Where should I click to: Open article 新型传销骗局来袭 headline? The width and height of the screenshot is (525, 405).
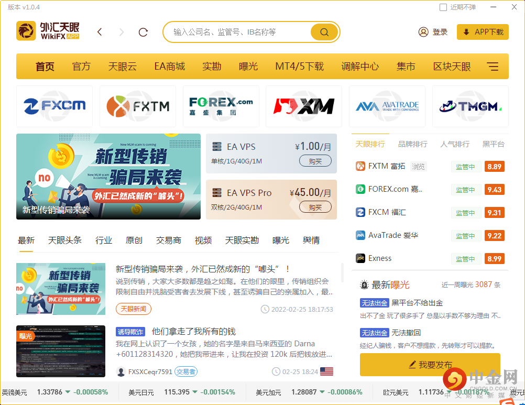(x=203, y=269)
